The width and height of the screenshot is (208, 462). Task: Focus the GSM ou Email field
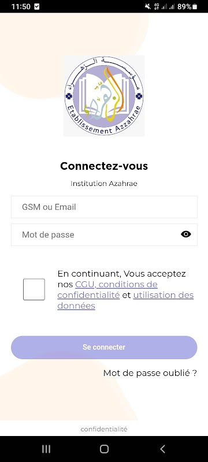(104, 207)
